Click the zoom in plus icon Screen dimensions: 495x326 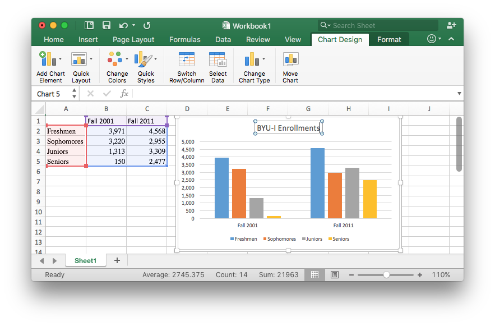point(420,275)
